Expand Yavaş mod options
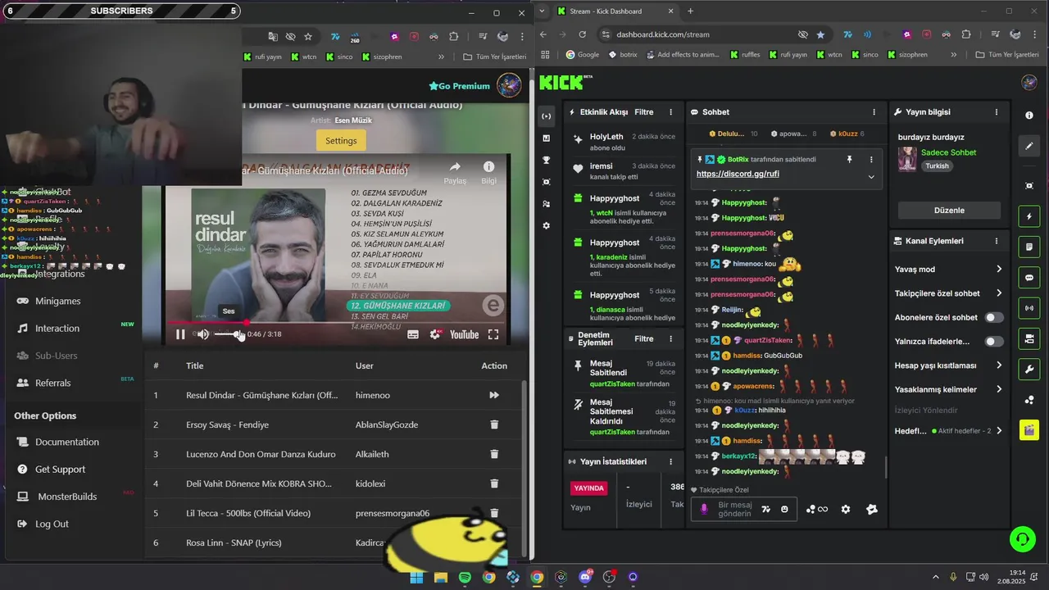1049x590 pixels. [999, 269]
